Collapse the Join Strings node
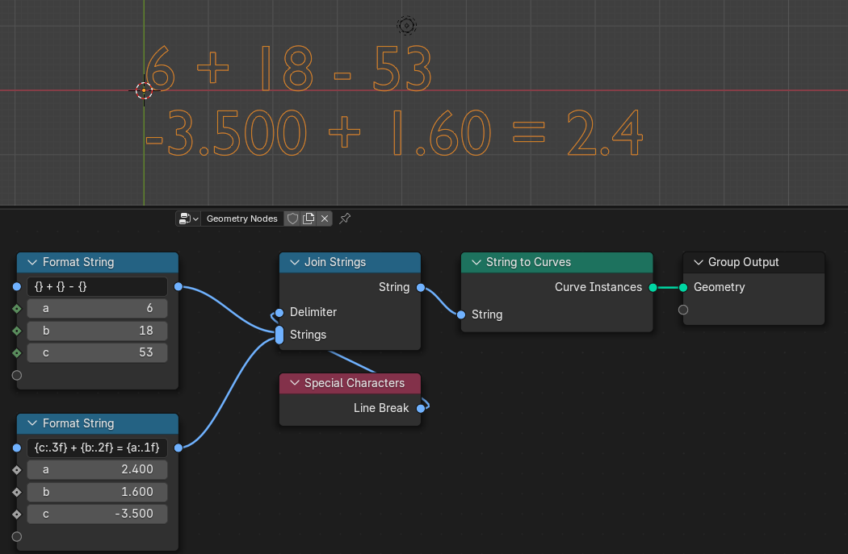This screenshot has height=554, width=848. click(294, 262)
